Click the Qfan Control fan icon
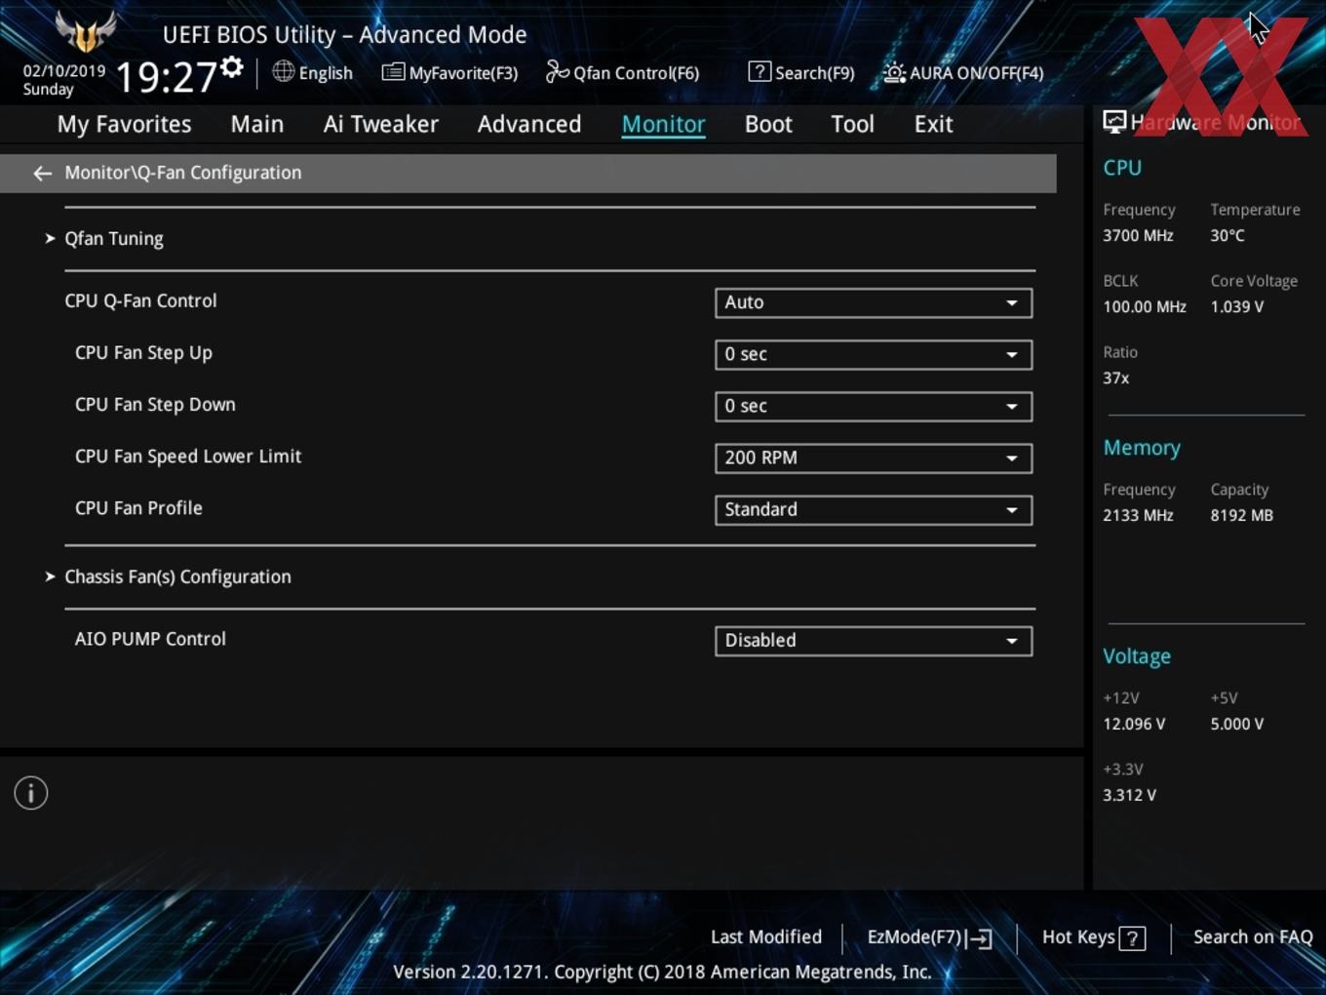Screen dimensions: 1326x995 [x=557, y=72]
